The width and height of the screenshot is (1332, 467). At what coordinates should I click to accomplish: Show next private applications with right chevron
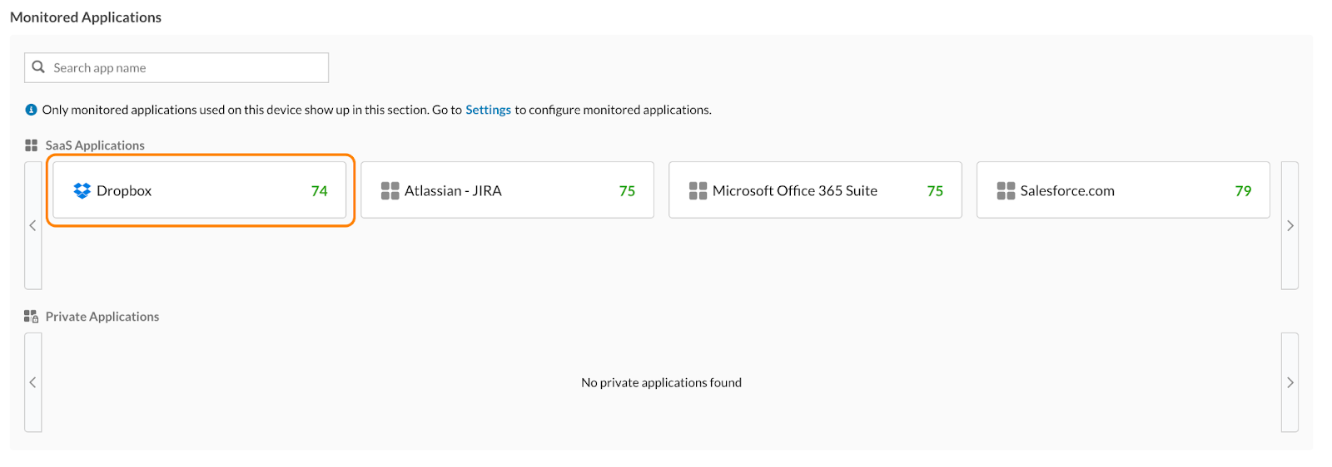(x=1290, y=382)
